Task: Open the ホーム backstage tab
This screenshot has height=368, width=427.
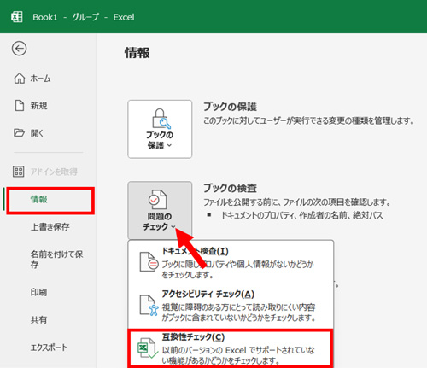Action: coord(49,79)
